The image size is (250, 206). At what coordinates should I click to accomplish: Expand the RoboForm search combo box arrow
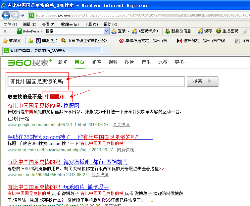click(106, 31)
